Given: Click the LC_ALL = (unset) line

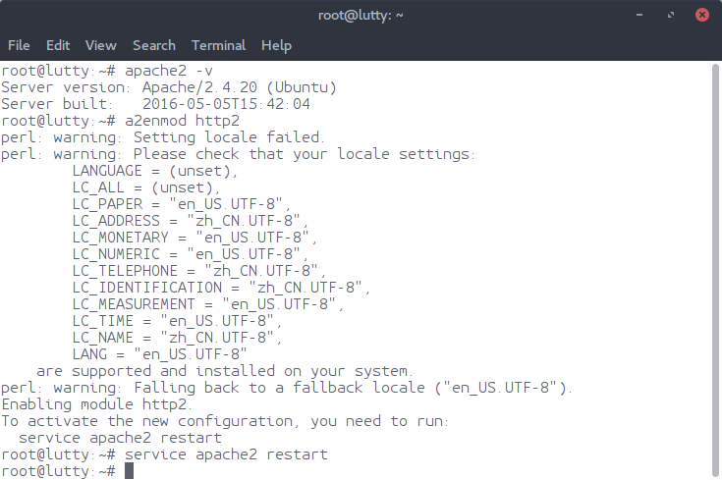Looking at the screenshot, I should [x=147, y=187].
